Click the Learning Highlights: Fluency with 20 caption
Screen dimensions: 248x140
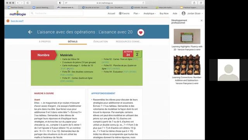pyautogui.click(x=187, y=48)
